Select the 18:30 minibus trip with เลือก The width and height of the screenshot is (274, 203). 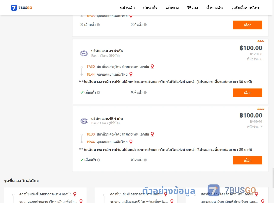[247, 160]
